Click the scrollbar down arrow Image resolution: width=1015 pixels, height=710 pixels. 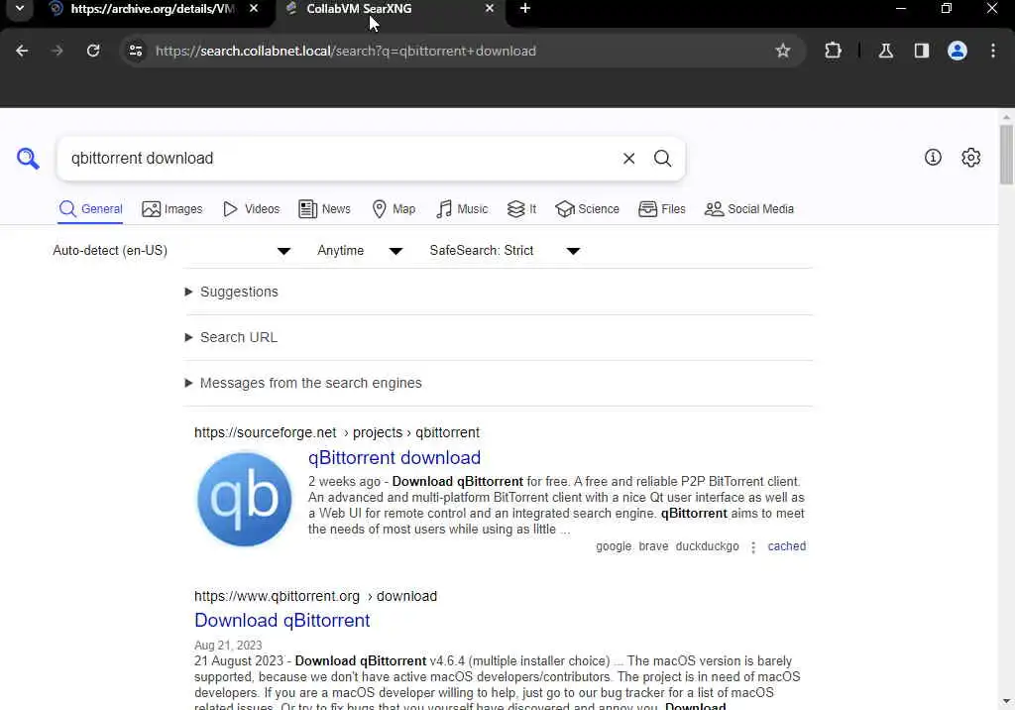pyautogui.click(x=1006, y=701)
